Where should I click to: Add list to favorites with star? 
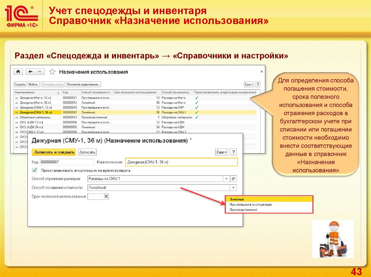[x=52, y=72]
